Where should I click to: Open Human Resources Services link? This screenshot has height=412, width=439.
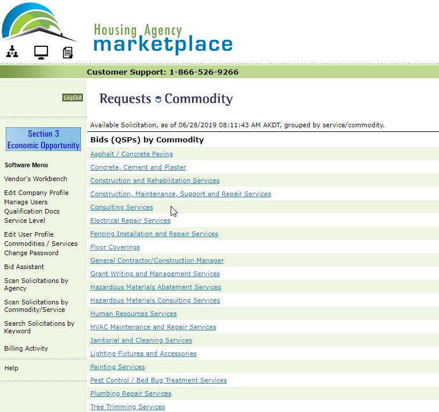[x=134, y=314]
